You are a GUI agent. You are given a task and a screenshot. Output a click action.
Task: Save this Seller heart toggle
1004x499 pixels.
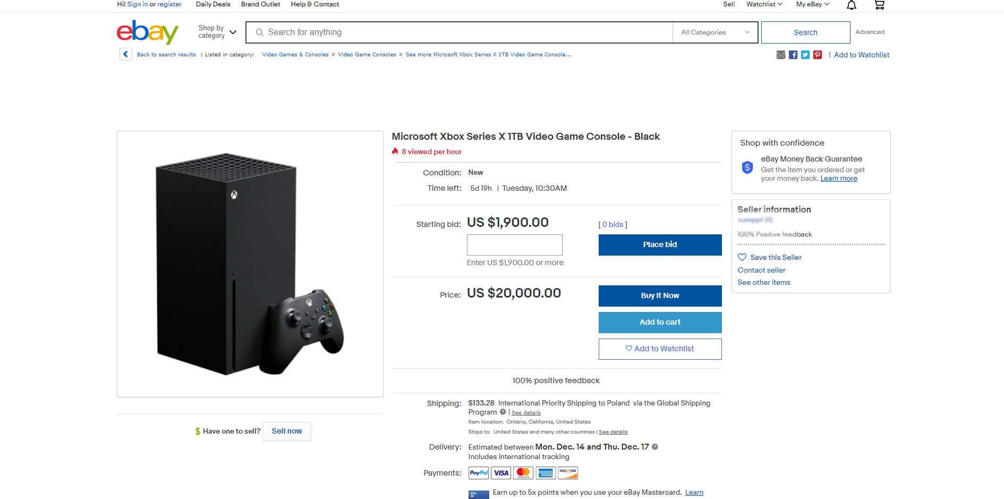770,257
